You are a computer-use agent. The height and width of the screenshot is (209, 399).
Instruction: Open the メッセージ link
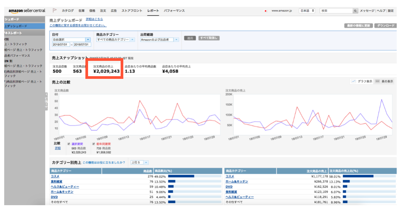click(x=367, y=11)
